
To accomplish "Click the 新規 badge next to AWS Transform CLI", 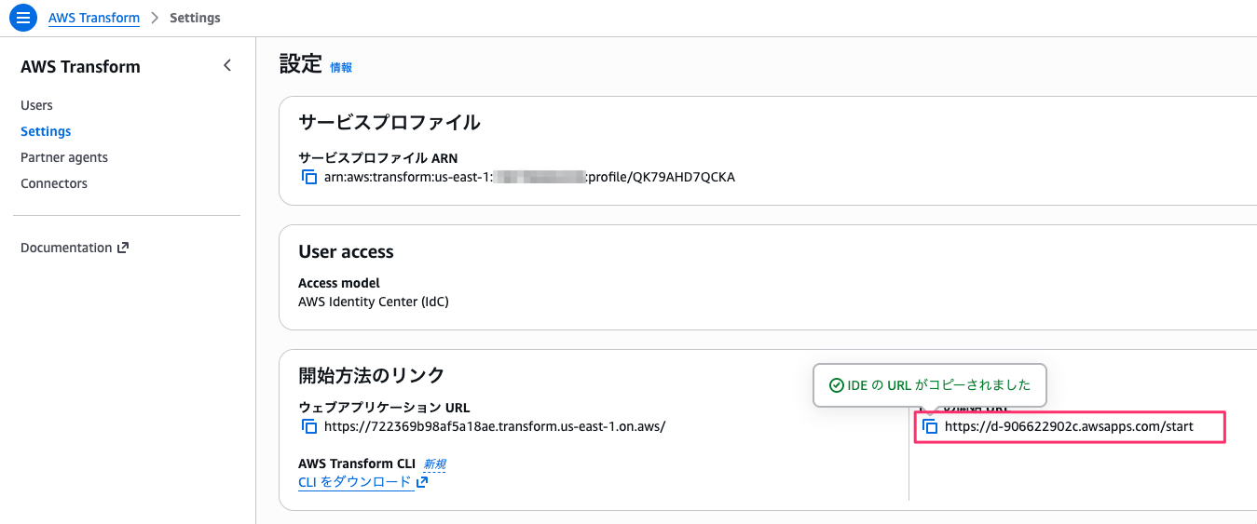I will click(x=434, y=464).
